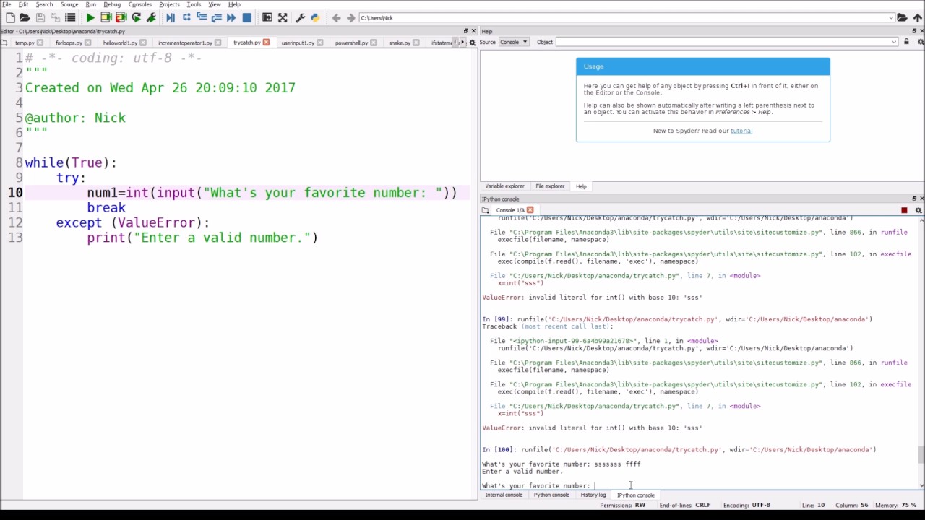Stop debugging with the blue square
925x520 pixels.
tap(246, 17)
